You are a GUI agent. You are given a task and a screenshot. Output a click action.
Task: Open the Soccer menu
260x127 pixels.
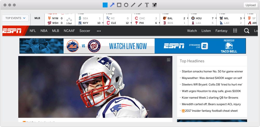coord(85,31)
